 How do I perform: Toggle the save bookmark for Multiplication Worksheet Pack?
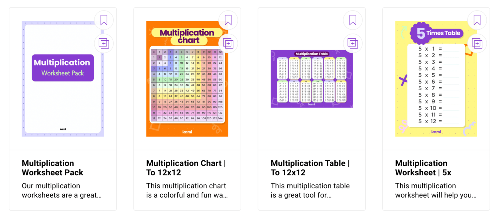coord(104,20)
